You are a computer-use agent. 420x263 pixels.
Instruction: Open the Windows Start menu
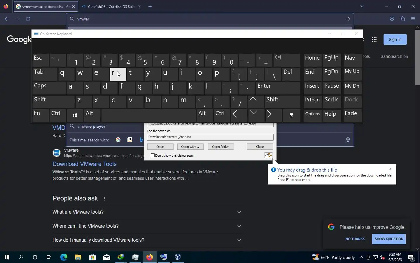[x=7, y=257]
